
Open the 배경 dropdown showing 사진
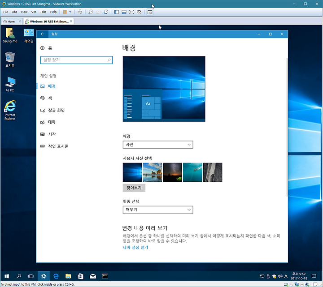(158, 145)
